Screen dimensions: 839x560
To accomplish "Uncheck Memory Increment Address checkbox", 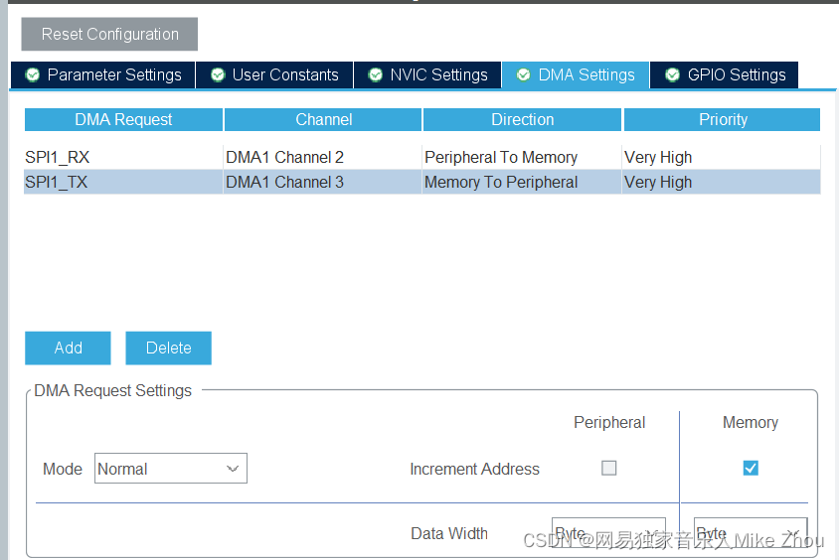I will pyautogui.click(x=751, y=468).
